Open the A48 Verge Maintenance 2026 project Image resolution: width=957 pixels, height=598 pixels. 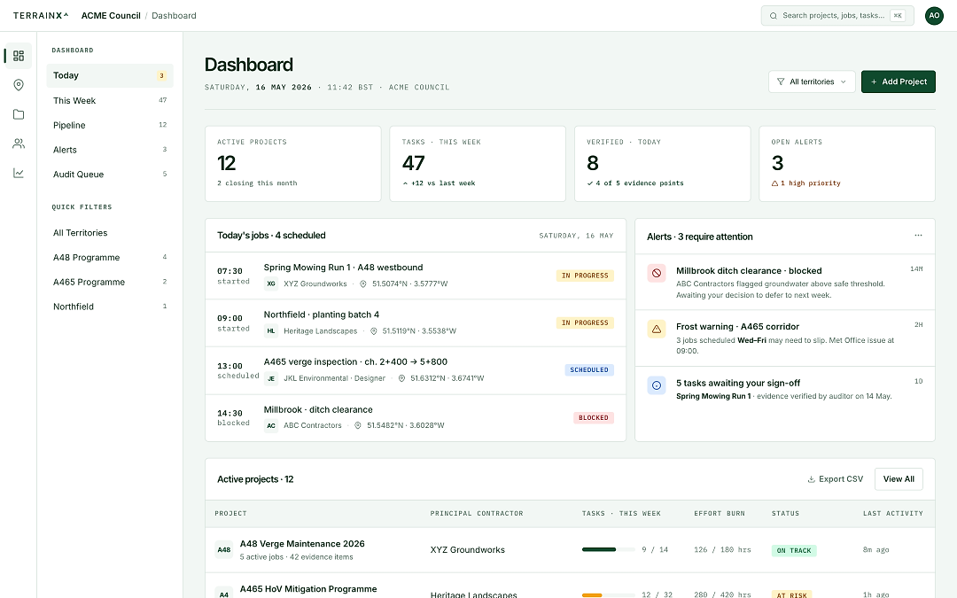pyautogui.click(x=302, y=544)
